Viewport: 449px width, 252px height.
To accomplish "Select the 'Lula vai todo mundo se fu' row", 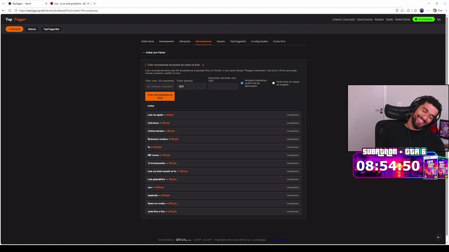I will click(x=223, y=171).
